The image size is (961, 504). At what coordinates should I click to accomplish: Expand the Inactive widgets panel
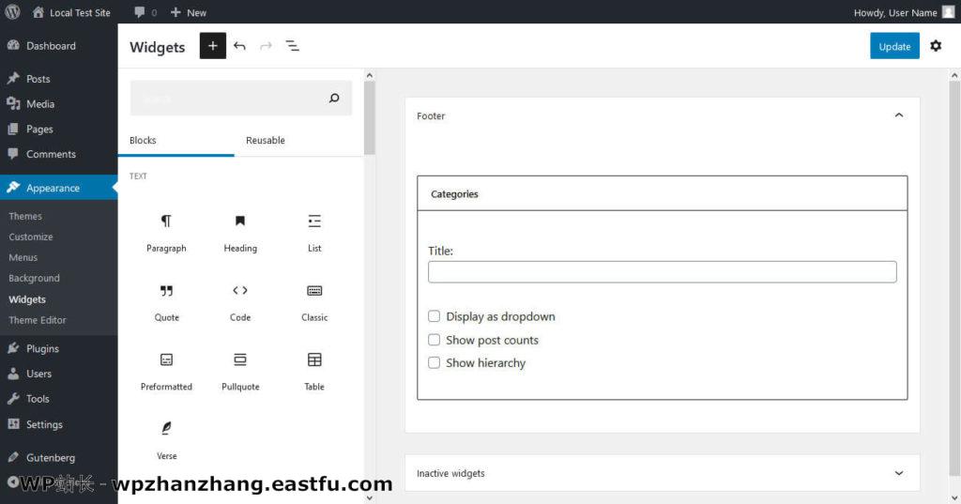coord(898,473)
